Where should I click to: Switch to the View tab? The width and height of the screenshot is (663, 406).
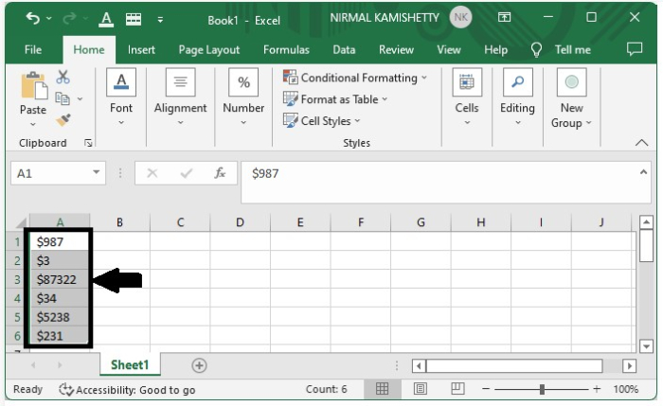point(449,50)
